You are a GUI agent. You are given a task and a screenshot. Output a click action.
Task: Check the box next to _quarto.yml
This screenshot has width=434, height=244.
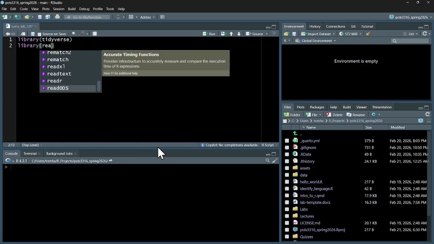[x=287, y=141]
